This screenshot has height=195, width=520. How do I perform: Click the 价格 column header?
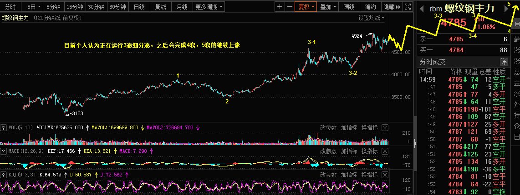pyautogui.click(x=456, y=71)
